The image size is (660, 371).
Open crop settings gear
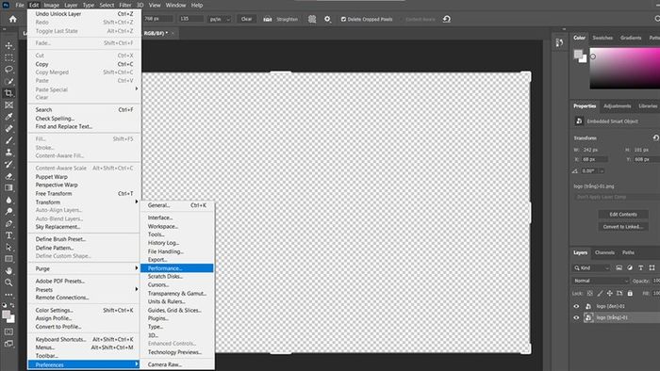point(327,19)
